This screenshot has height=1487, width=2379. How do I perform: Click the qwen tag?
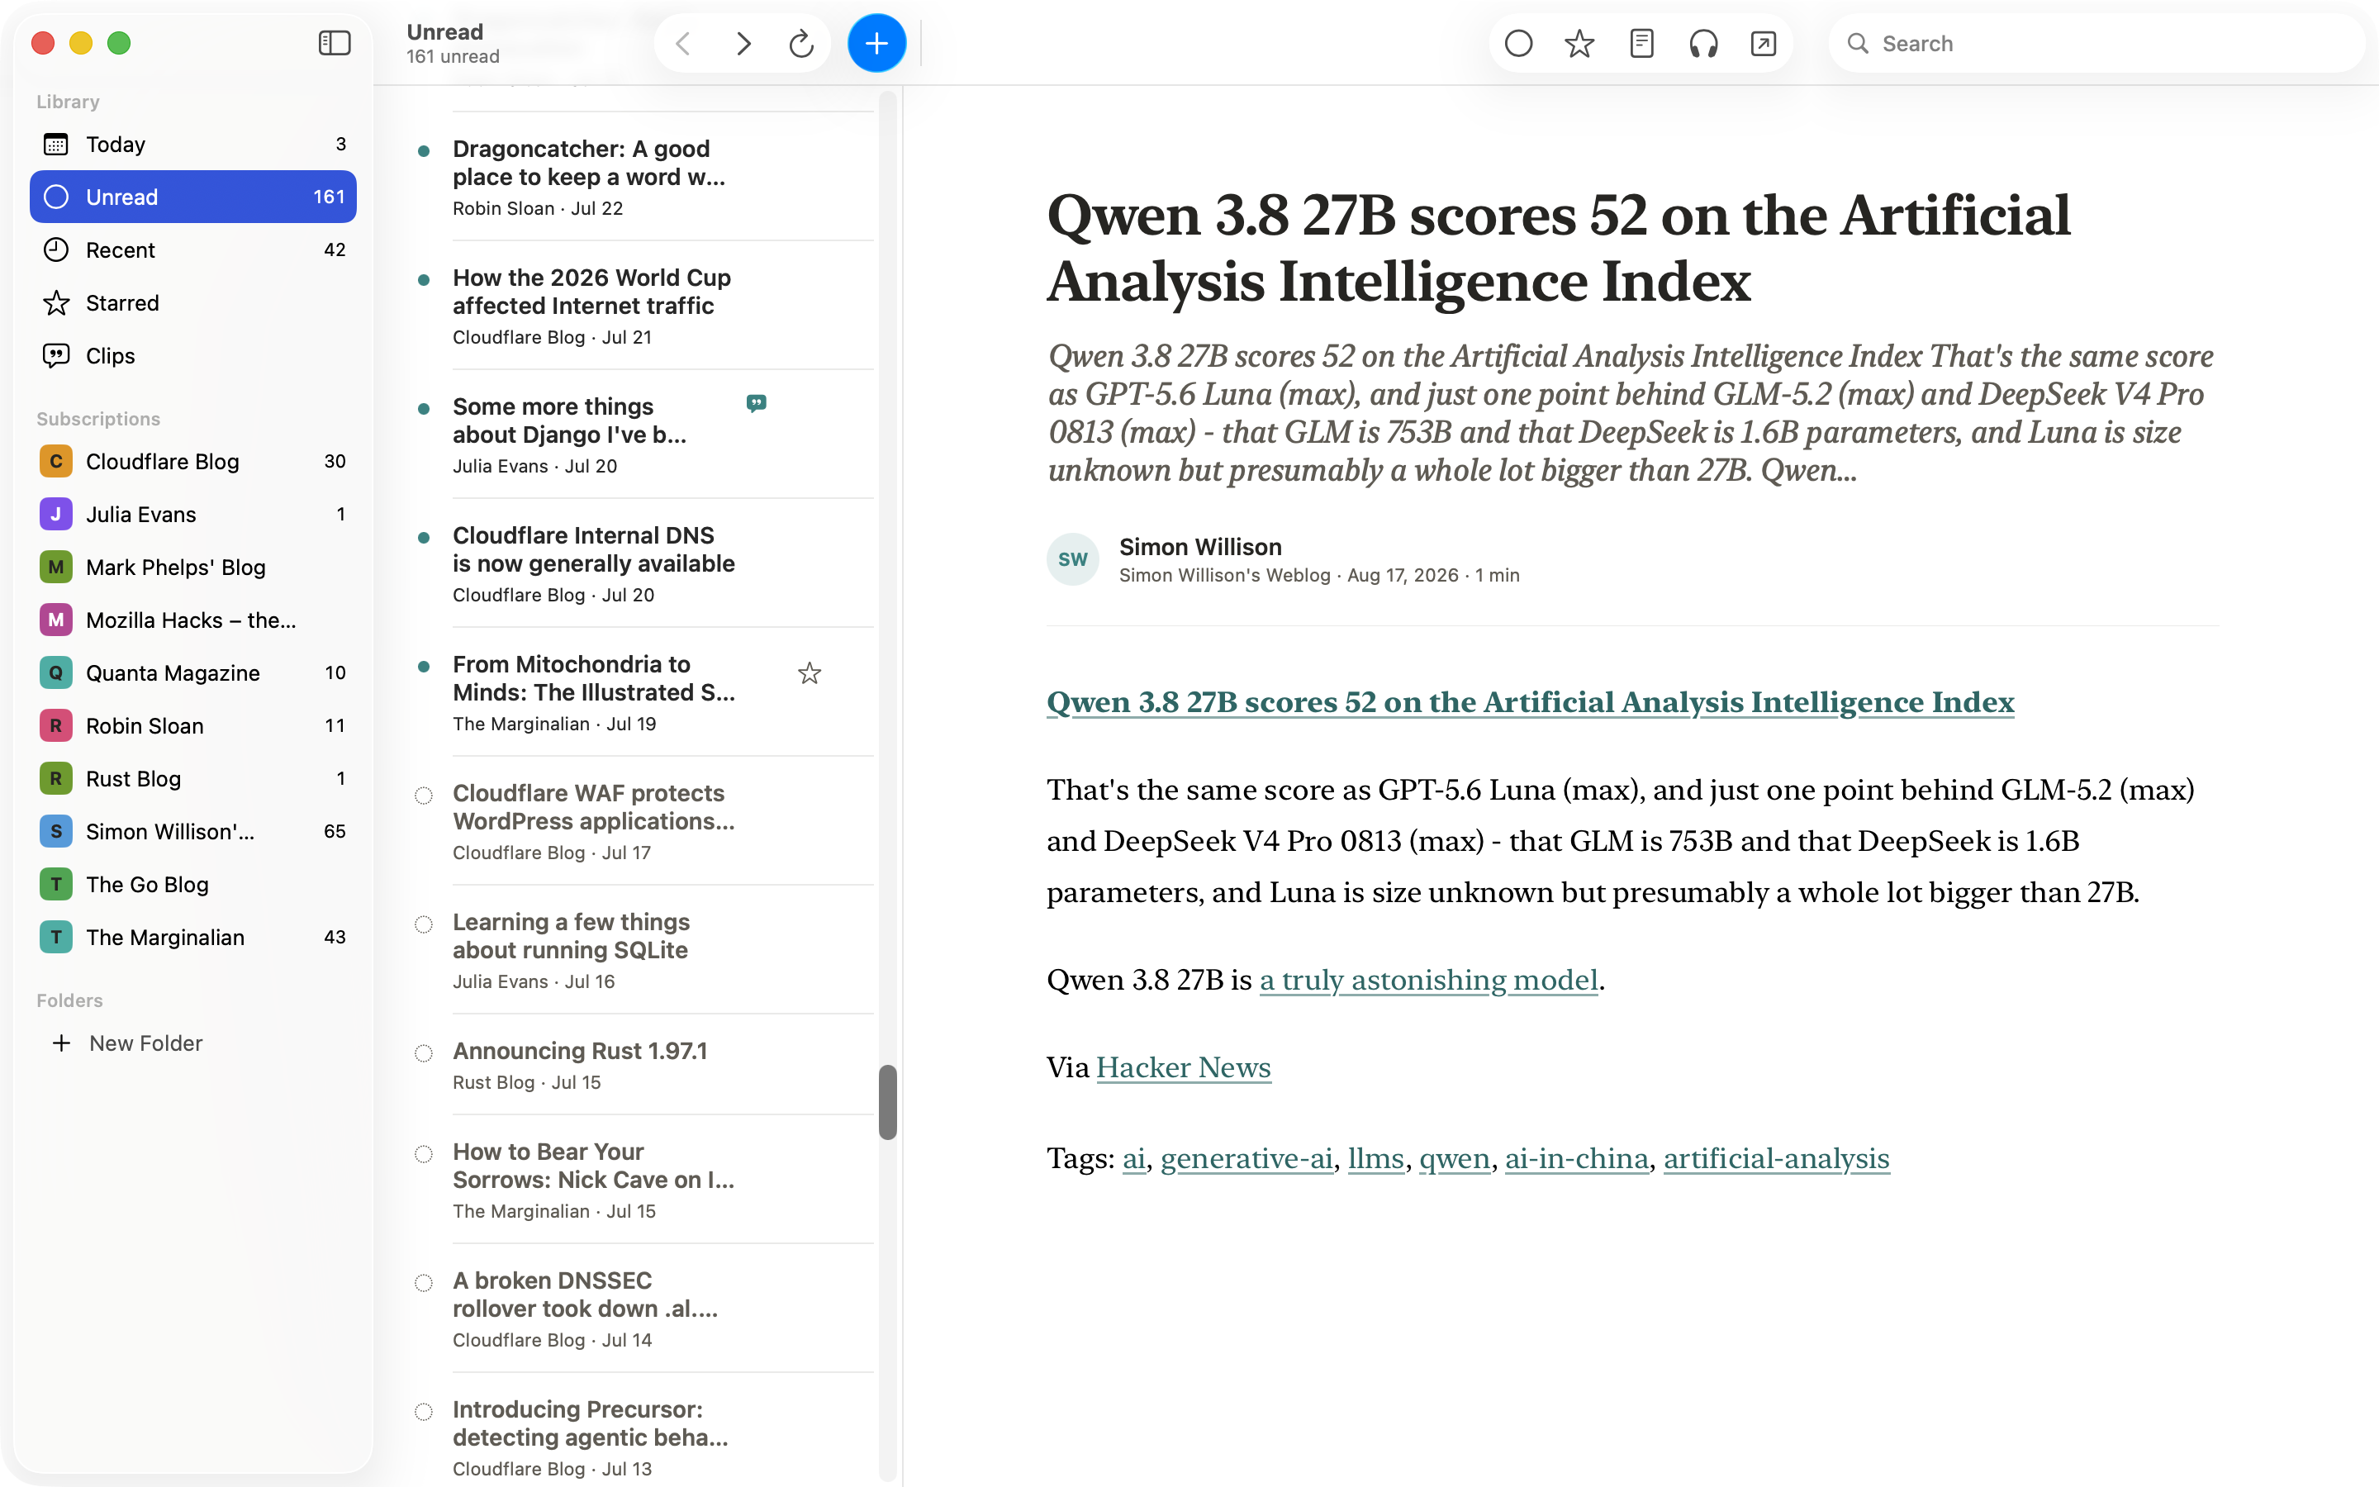1454,1158
